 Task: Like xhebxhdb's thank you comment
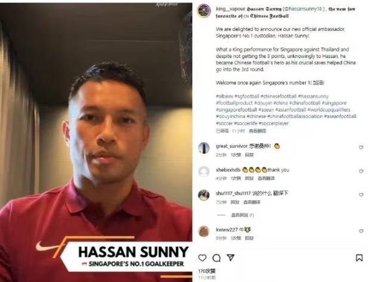pos(361,171)
